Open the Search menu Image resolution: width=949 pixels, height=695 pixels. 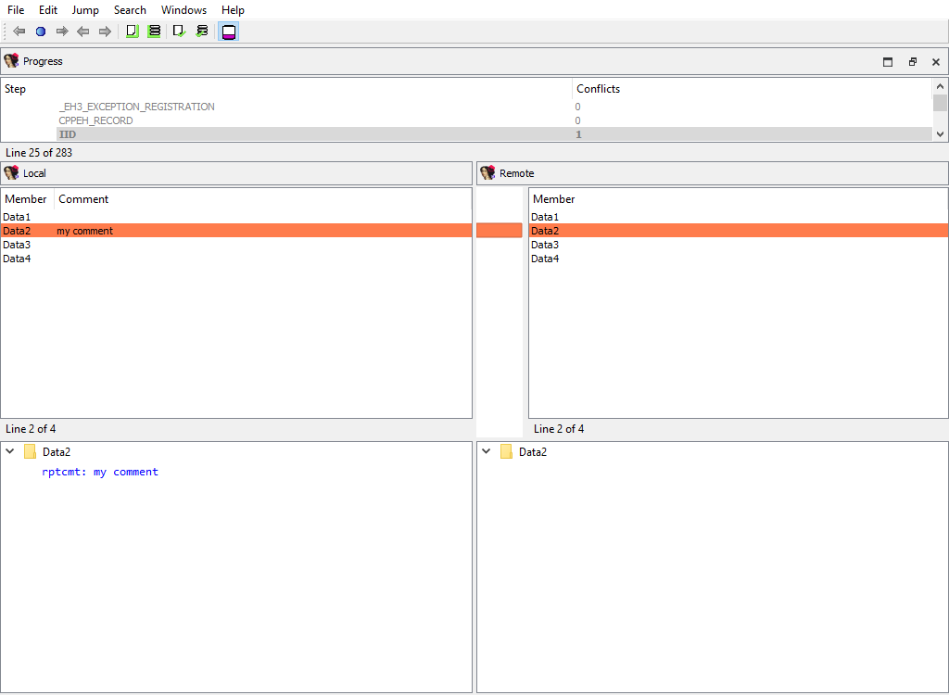point(130,10)
